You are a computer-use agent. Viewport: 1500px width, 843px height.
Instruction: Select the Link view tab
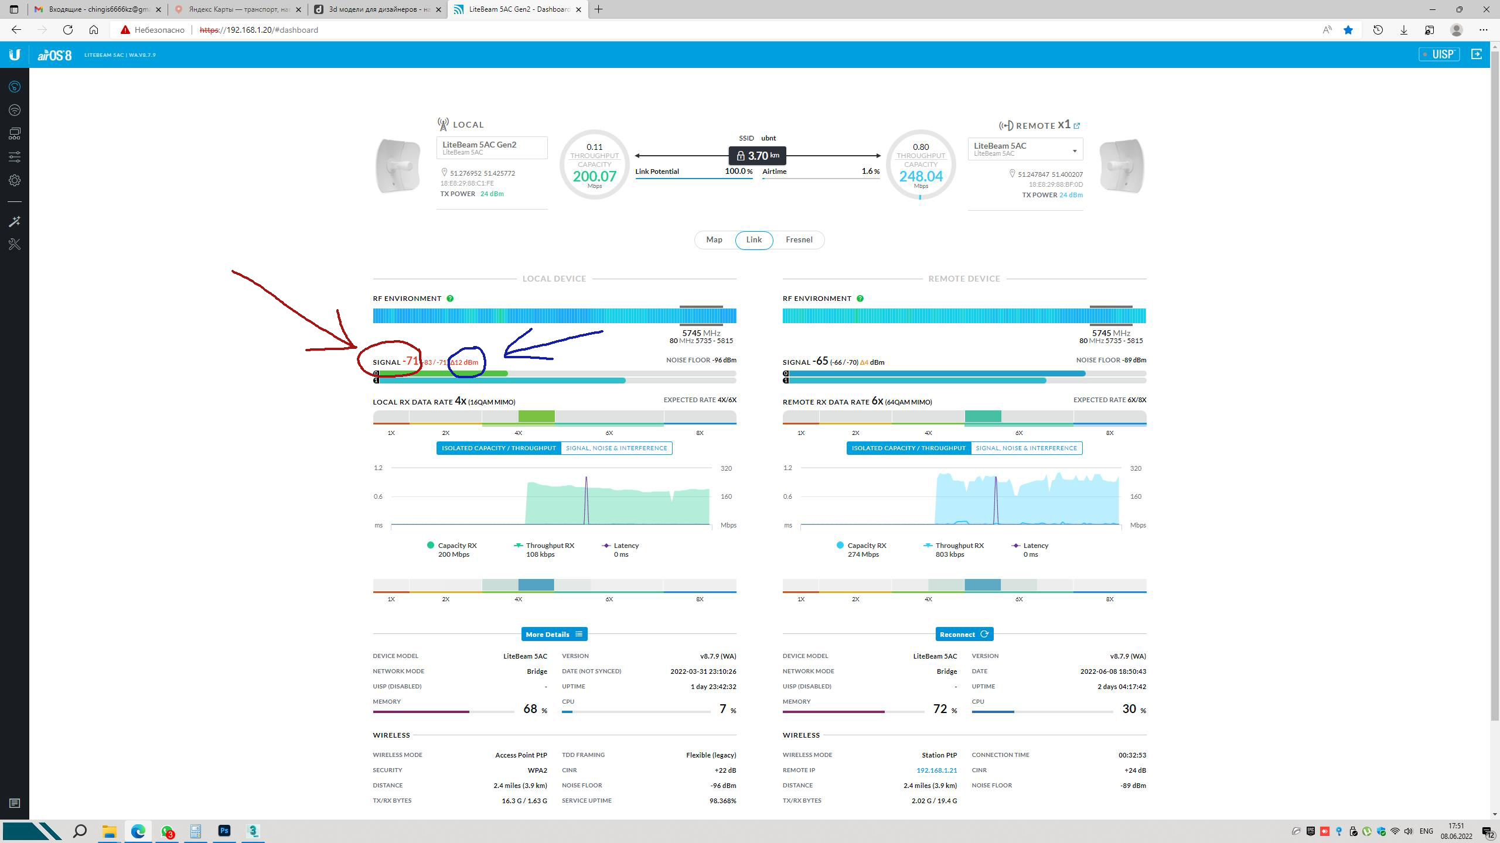click(754, 239)
